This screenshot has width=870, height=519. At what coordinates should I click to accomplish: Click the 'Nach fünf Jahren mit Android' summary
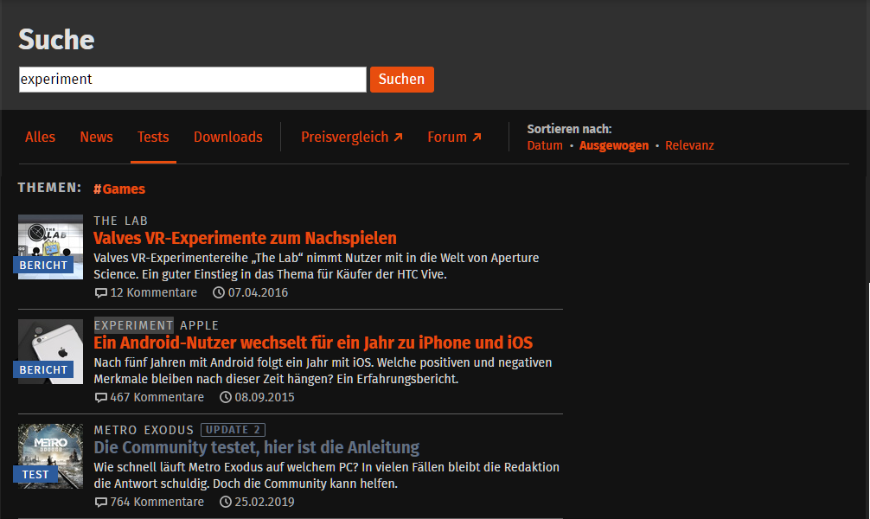tap(323, 371)
